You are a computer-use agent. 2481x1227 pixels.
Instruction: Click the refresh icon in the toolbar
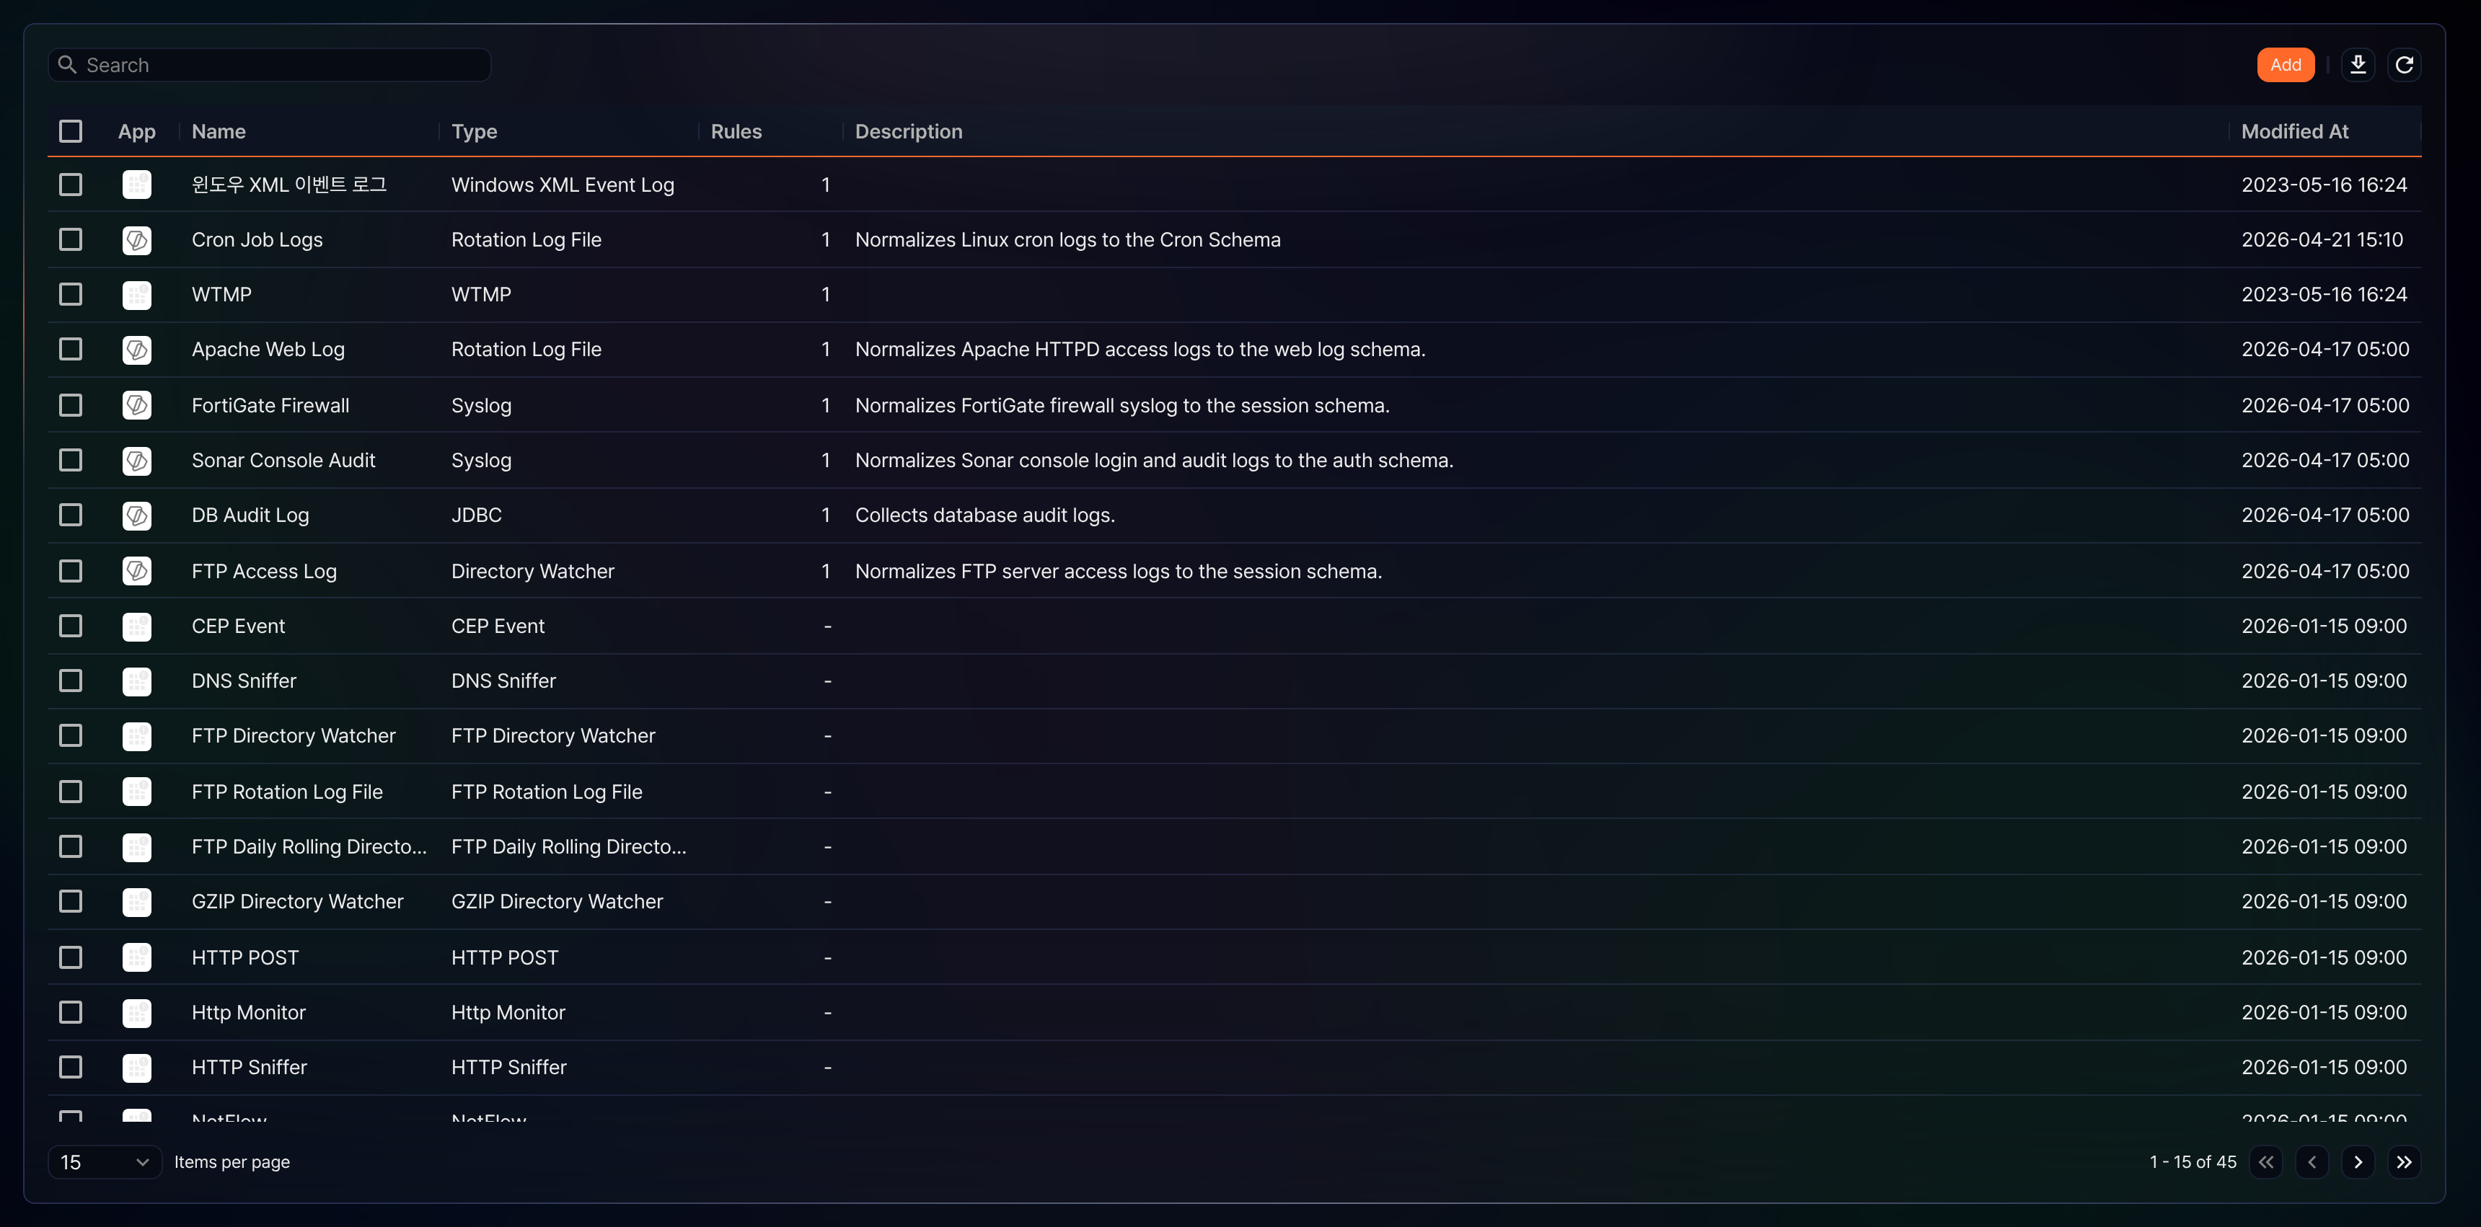coord(2404,64)
